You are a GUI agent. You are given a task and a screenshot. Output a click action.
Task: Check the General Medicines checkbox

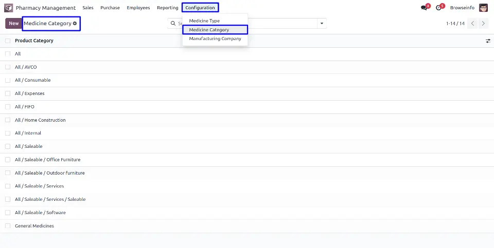tap(8, 226)
